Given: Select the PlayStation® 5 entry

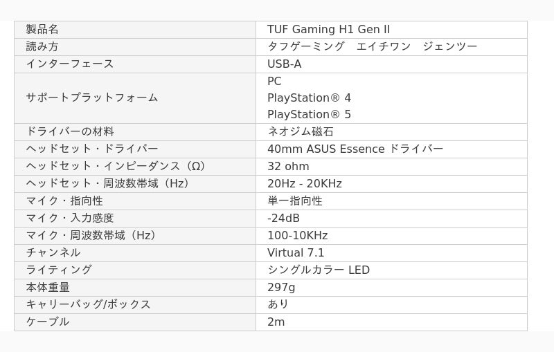Looking at the screenshot, I should tap(309, 115).
